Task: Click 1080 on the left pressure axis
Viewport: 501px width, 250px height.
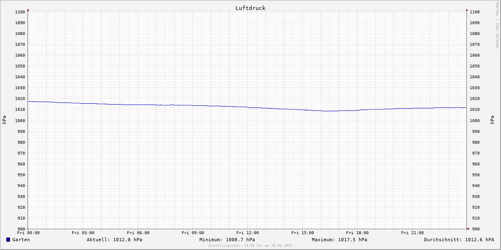Action: coord(20,34)
